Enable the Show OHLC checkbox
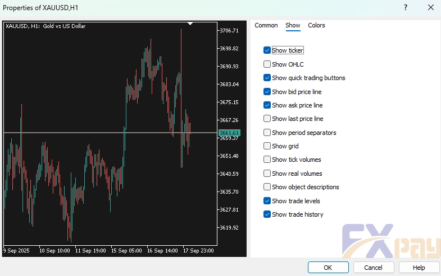Image resolution: width=441 pixels, height=276 pixels. point(267,64)
